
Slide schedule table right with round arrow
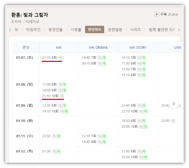[174, 104]
